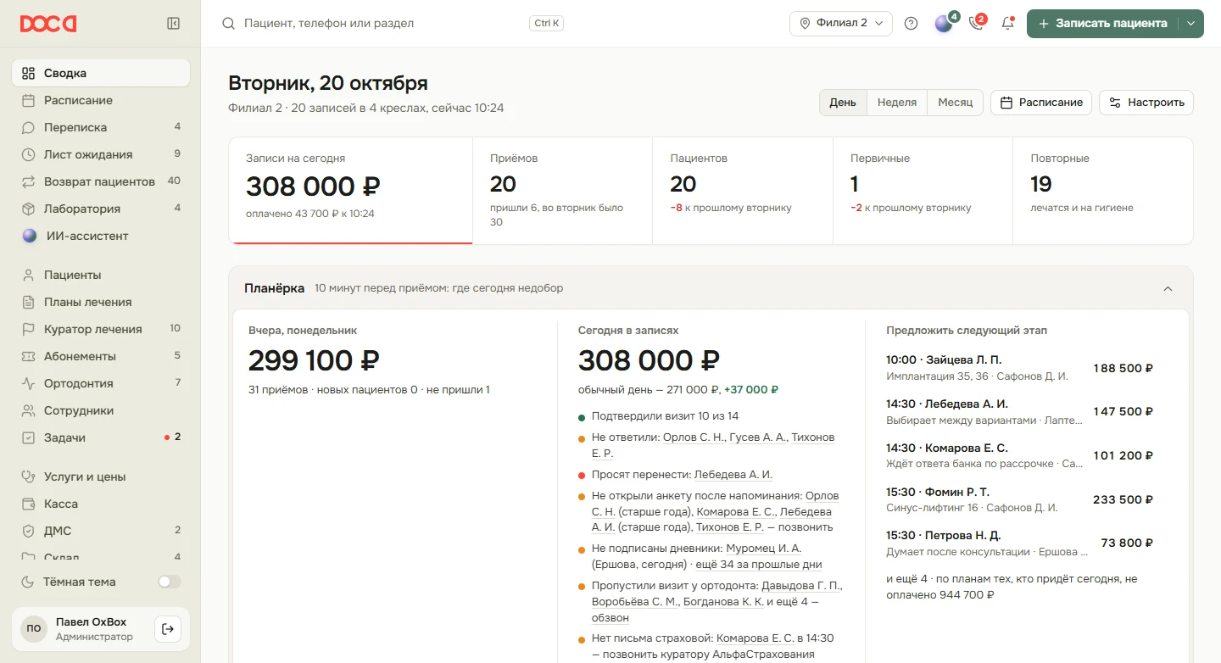Open Сводка in the sidebar
The width and height of the screenshot is (1221, 663).
101,73
